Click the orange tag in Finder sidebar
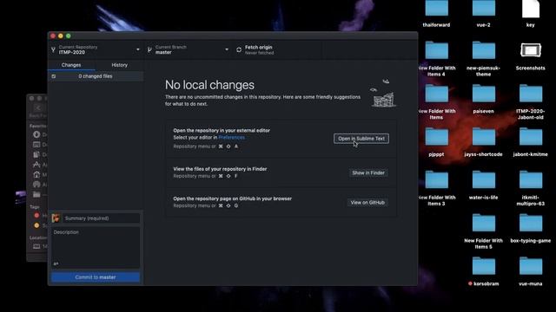The height and width of the screenshot is (312, 556). tap(36, 225)
